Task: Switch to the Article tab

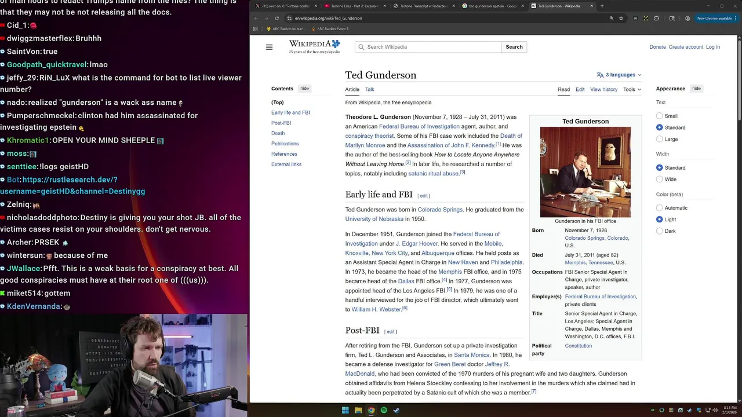Action: tap(352, 89)
